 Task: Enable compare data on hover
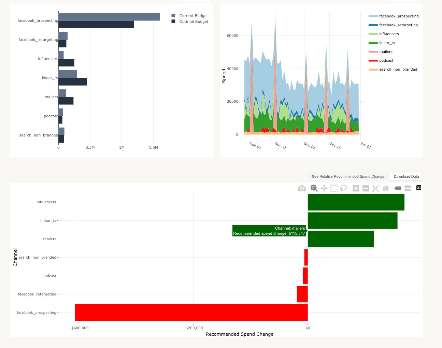pyautogui.click(x=408, y=188)
